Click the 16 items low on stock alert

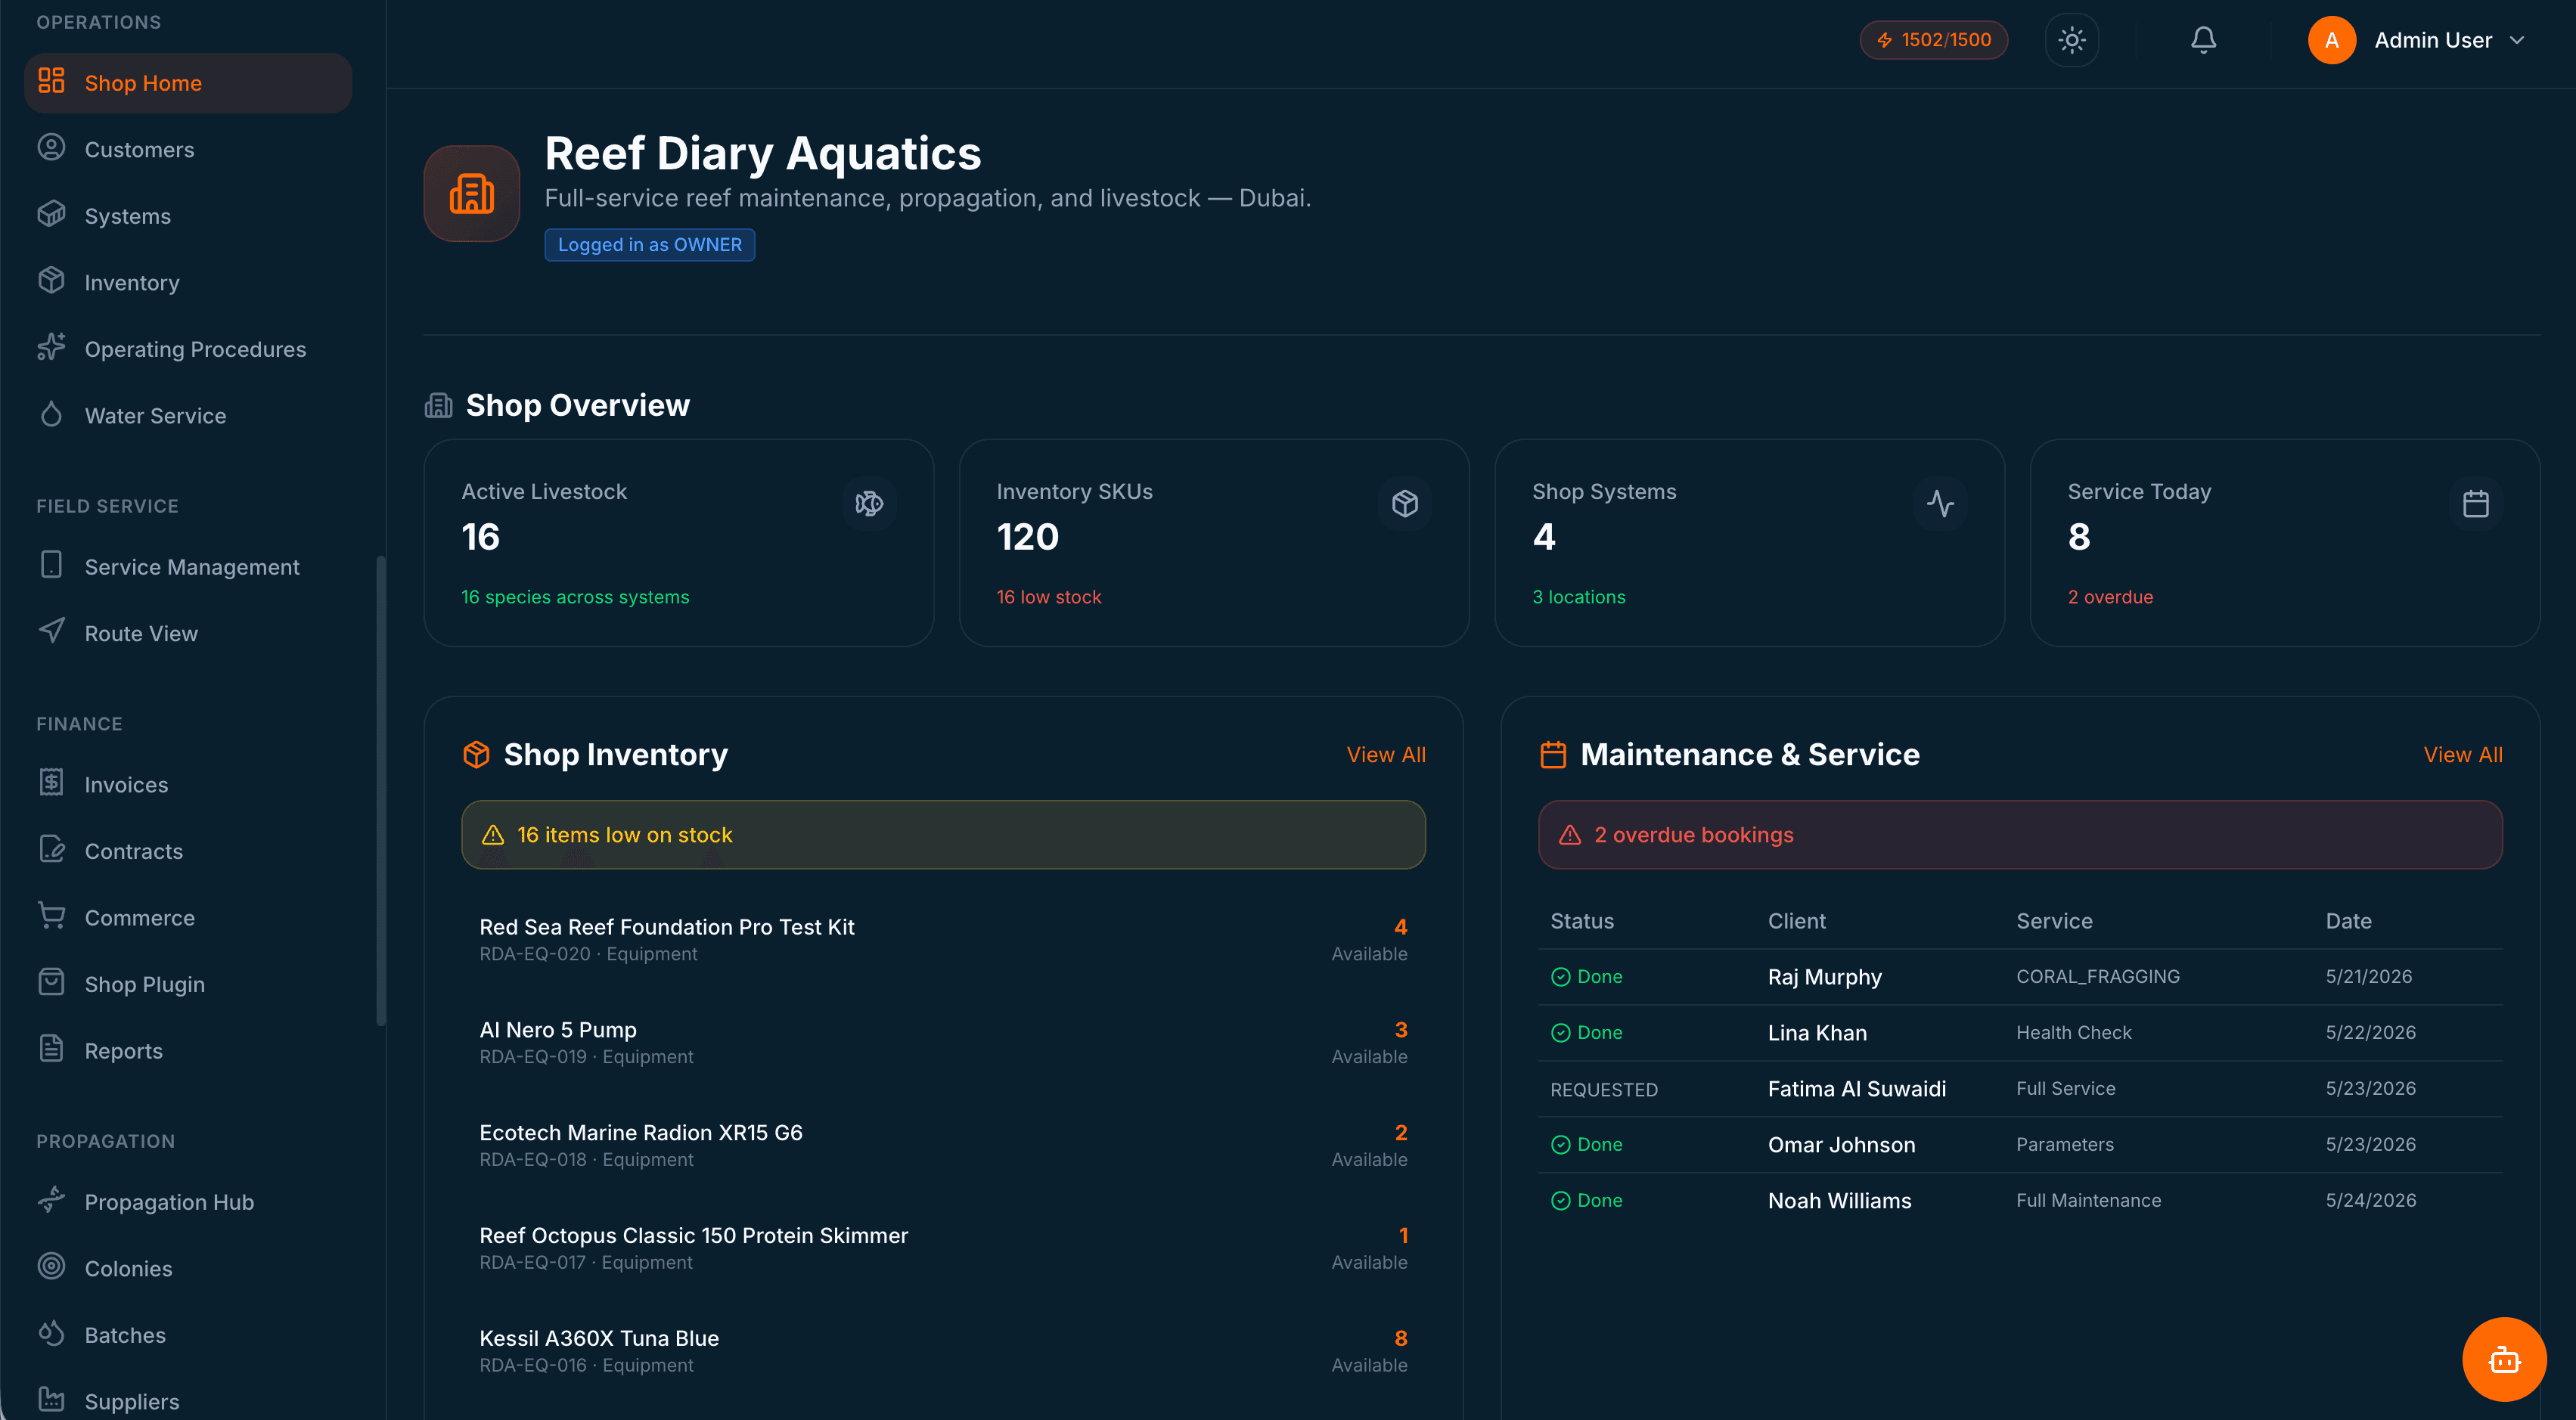(x=943, y=834)
